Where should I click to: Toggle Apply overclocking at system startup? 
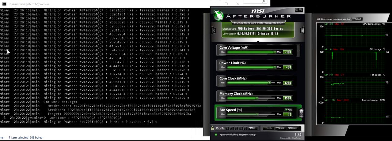coord(216,135)
